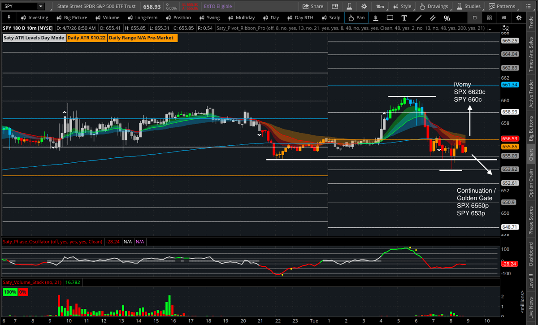Click the Daily ATR $10.22 label
Viewport: 538px width, 325px height.
(87, 38)
